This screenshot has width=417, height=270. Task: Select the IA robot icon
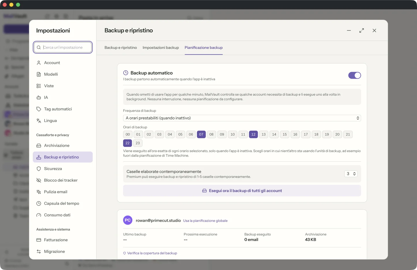[x=39, y=97]
